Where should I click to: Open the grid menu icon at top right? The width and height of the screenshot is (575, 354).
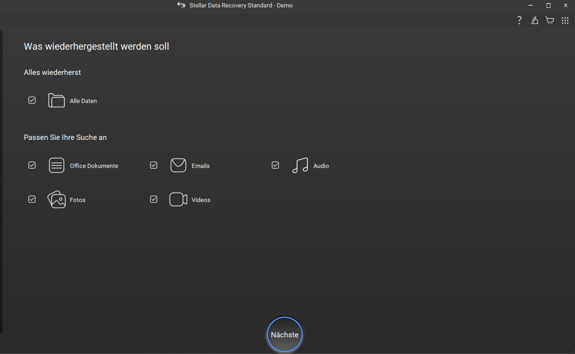[565, 20]
